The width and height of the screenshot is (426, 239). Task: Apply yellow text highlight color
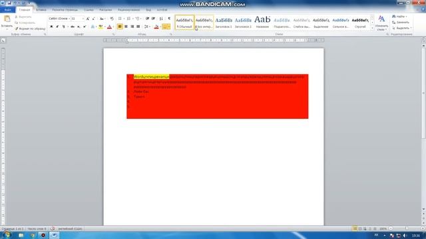[101, 27]
